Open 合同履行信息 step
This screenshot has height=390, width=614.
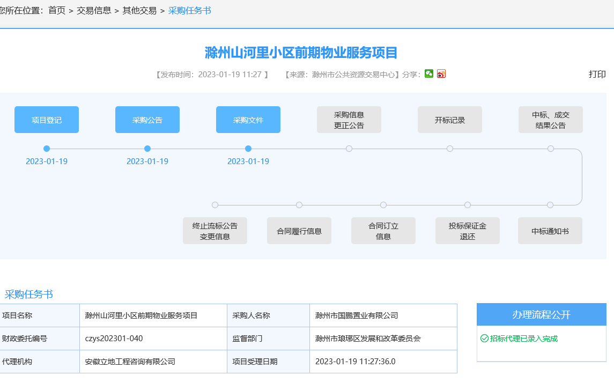point(299,231)
